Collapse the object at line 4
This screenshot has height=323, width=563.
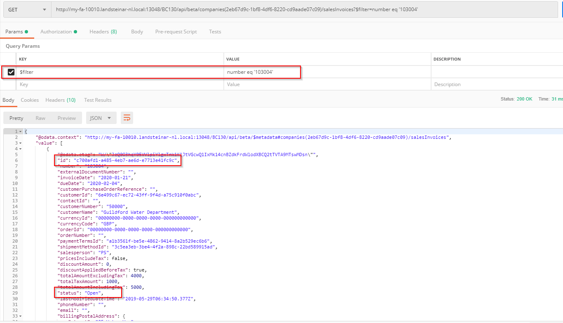[x=21, y=149]
